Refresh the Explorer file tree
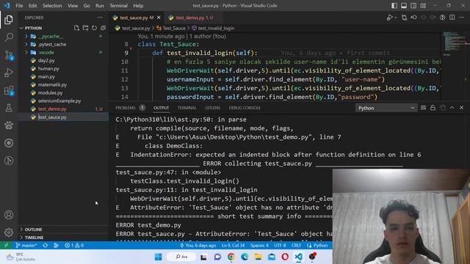The image size is (470, 264). (95, 28)
